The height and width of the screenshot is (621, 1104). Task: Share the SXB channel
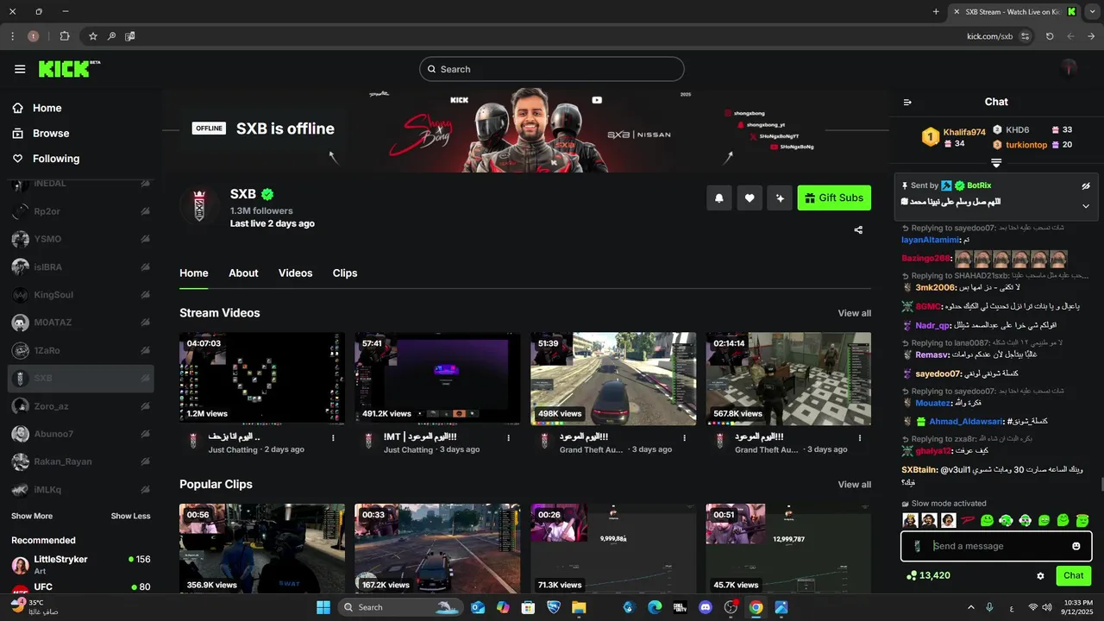point(858,229)
